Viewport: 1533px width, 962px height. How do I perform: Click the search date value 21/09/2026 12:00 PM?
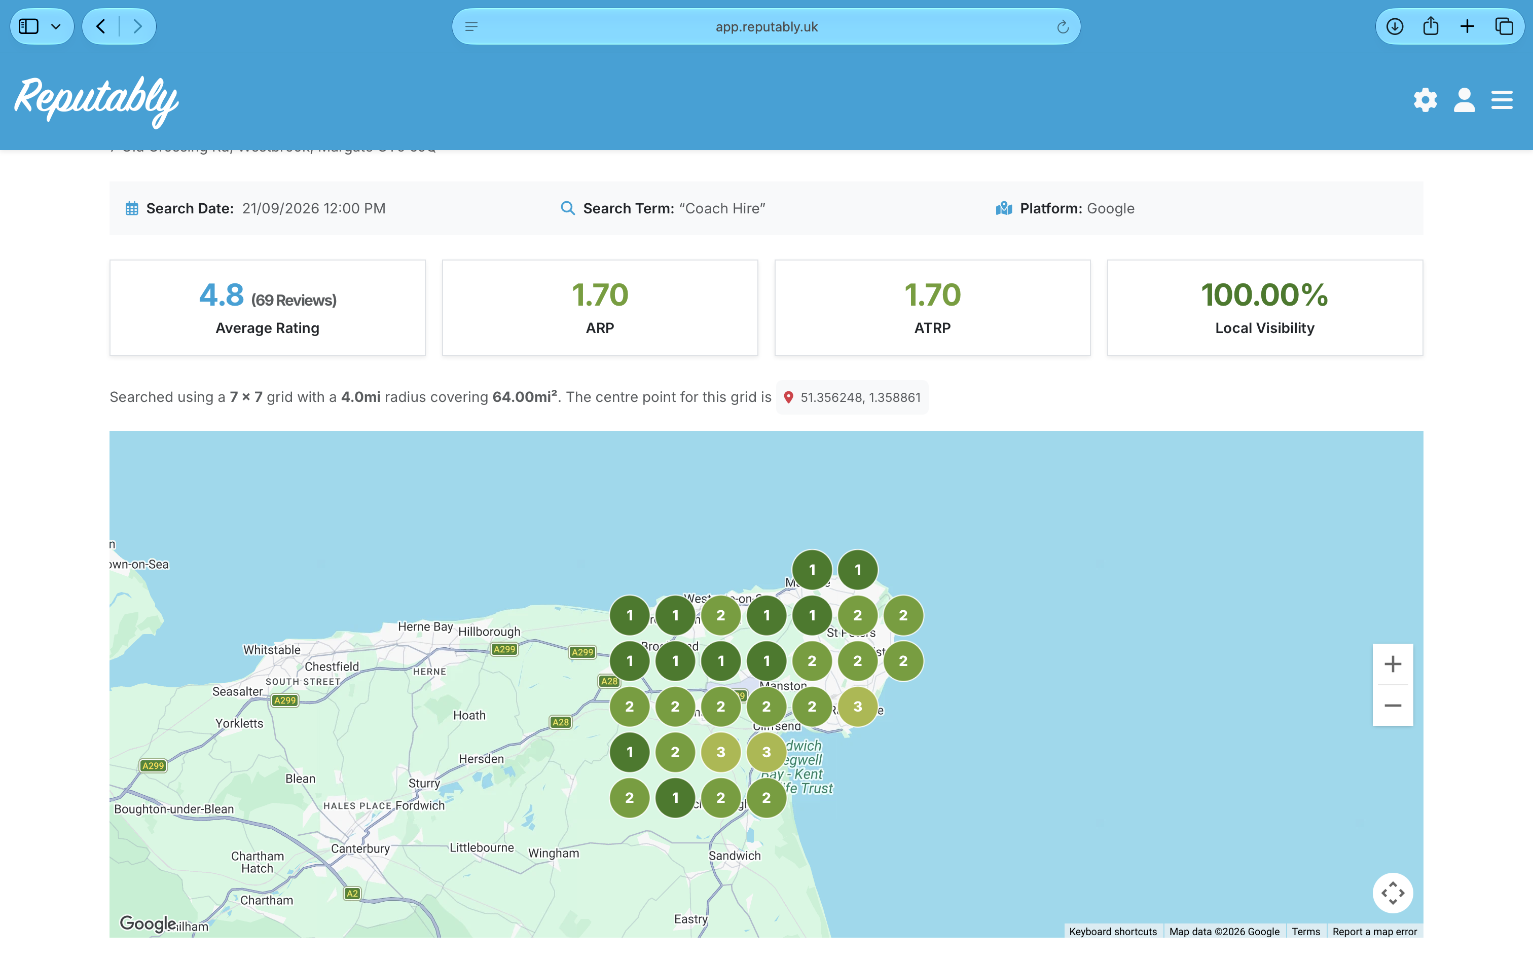click(x=314, y=209)
